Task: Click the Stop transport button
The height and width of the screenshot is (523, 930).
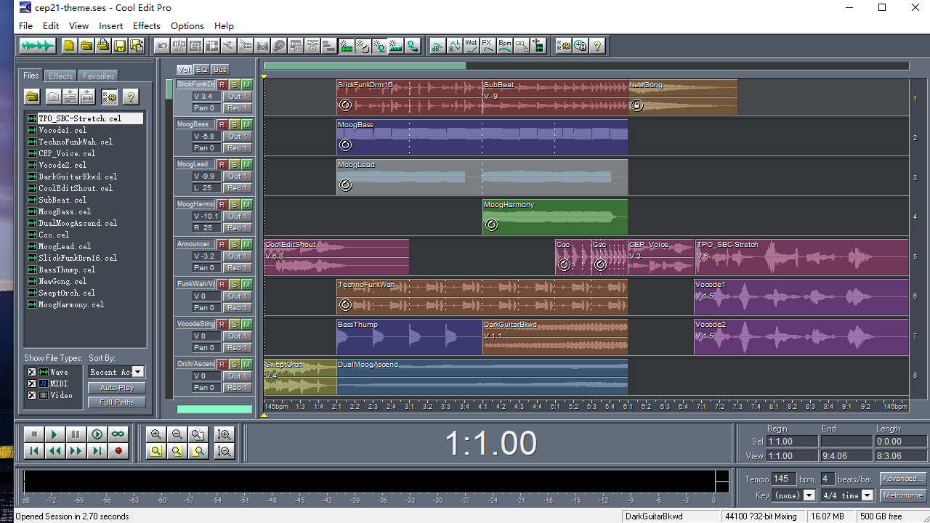Action: [33, 434]
